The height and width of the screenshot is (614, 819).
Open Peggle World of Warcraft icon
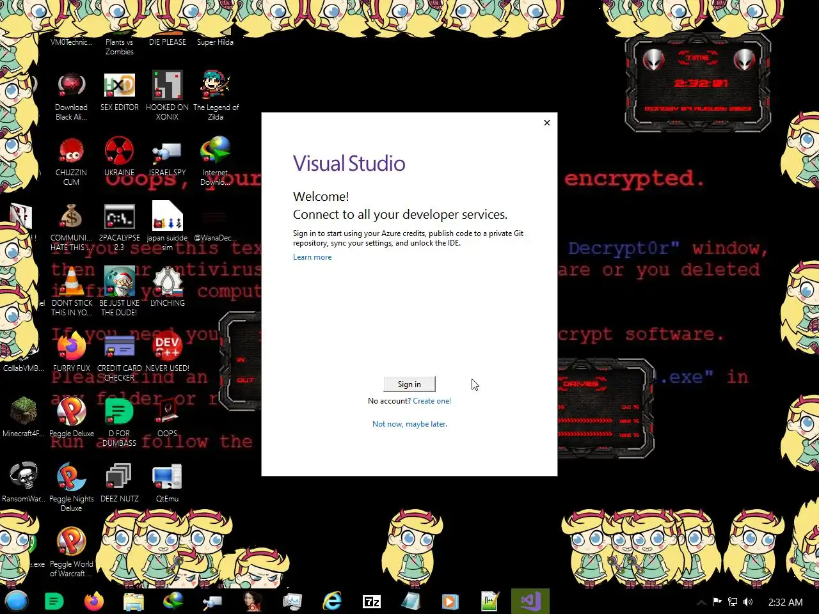[x=71, y=553]
